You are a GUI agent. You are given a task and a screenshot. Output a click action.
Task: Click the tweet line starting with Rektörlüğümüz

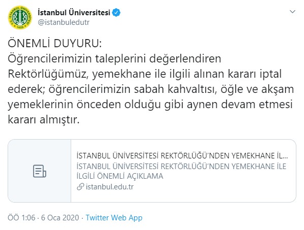tap(145, 74)
